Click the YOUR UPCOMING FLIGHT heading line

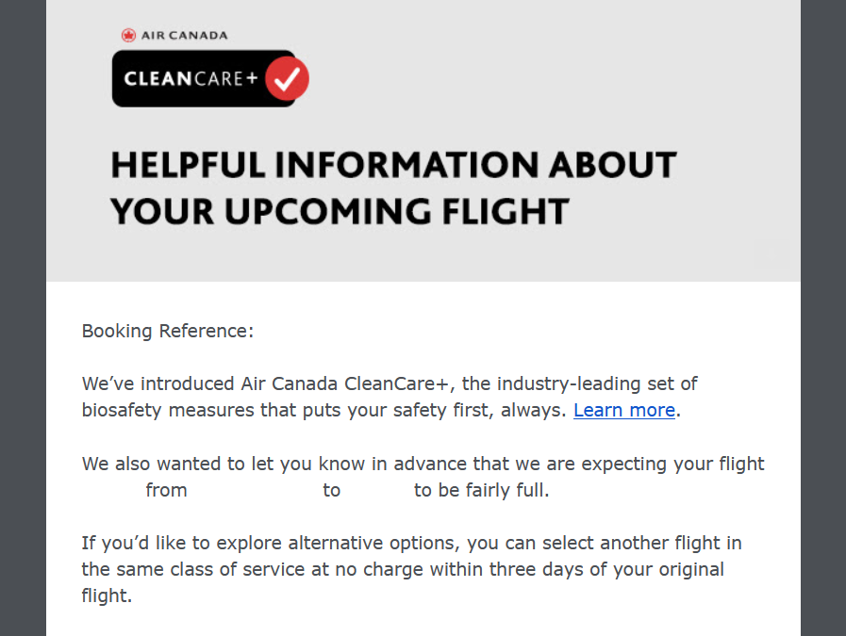[x=340, y=211]
